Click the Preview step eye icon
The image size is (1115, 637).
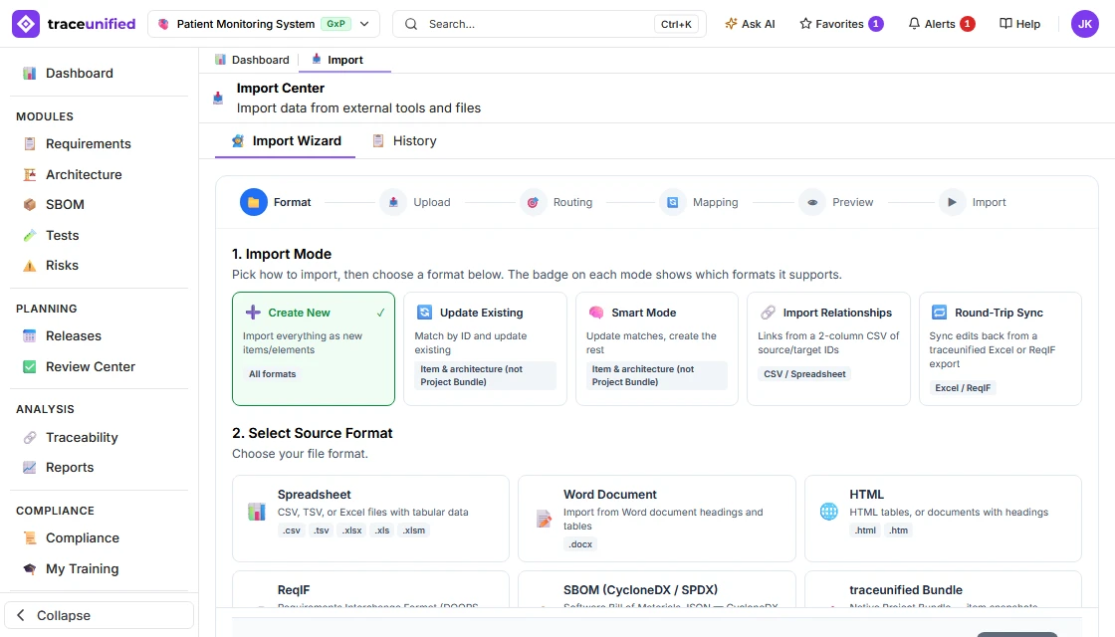[812, 203]
